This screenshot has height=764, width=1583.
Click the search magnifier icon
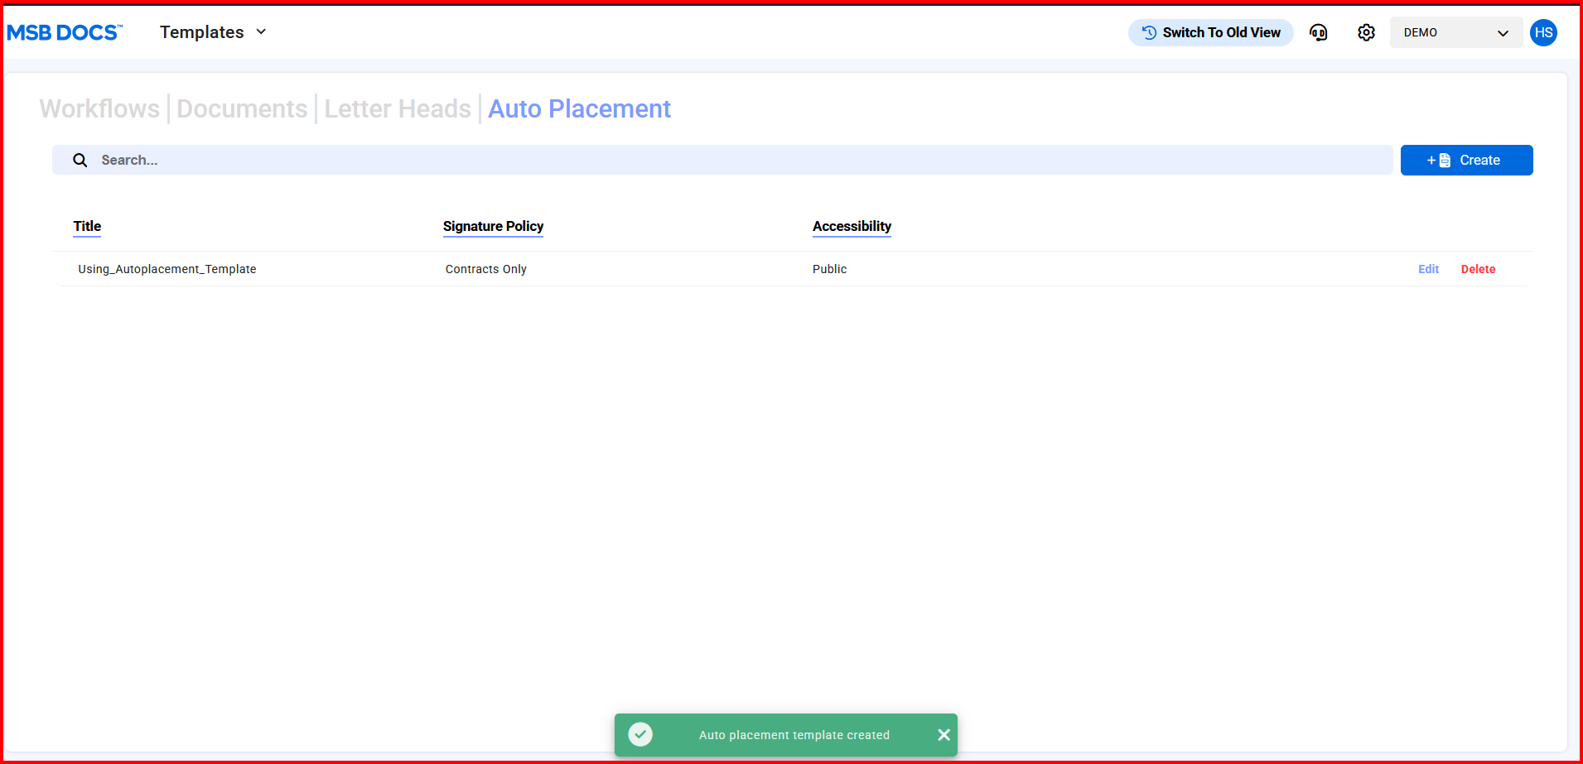click(80, 160)
